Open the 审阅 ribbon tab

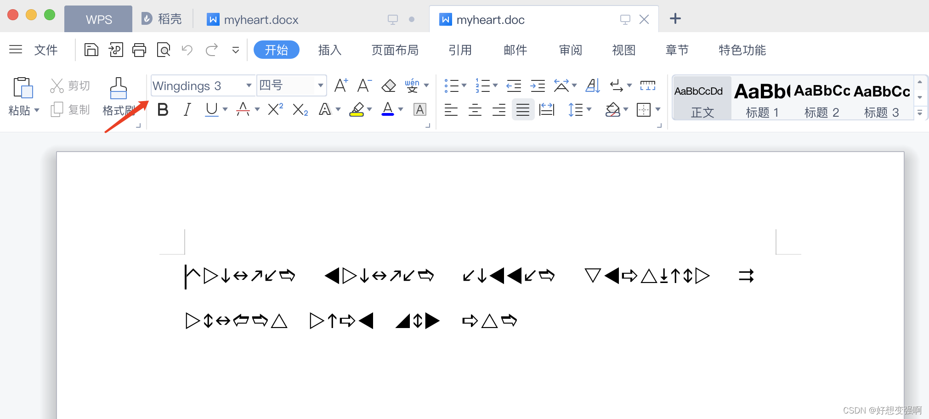571,50
